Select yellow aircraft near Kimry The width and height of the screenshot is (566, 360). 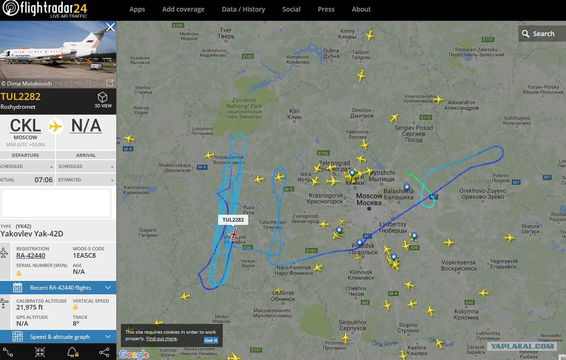(370, 35)
